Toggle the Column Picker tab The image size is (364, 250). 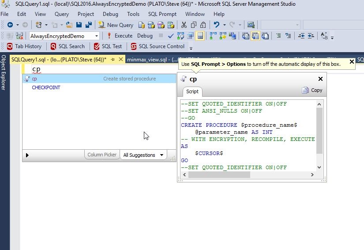[102, 155]
